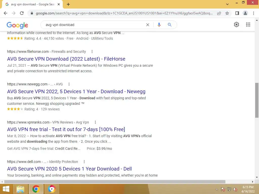
Task: Click the muted volume tray icon
Action: 235,189
